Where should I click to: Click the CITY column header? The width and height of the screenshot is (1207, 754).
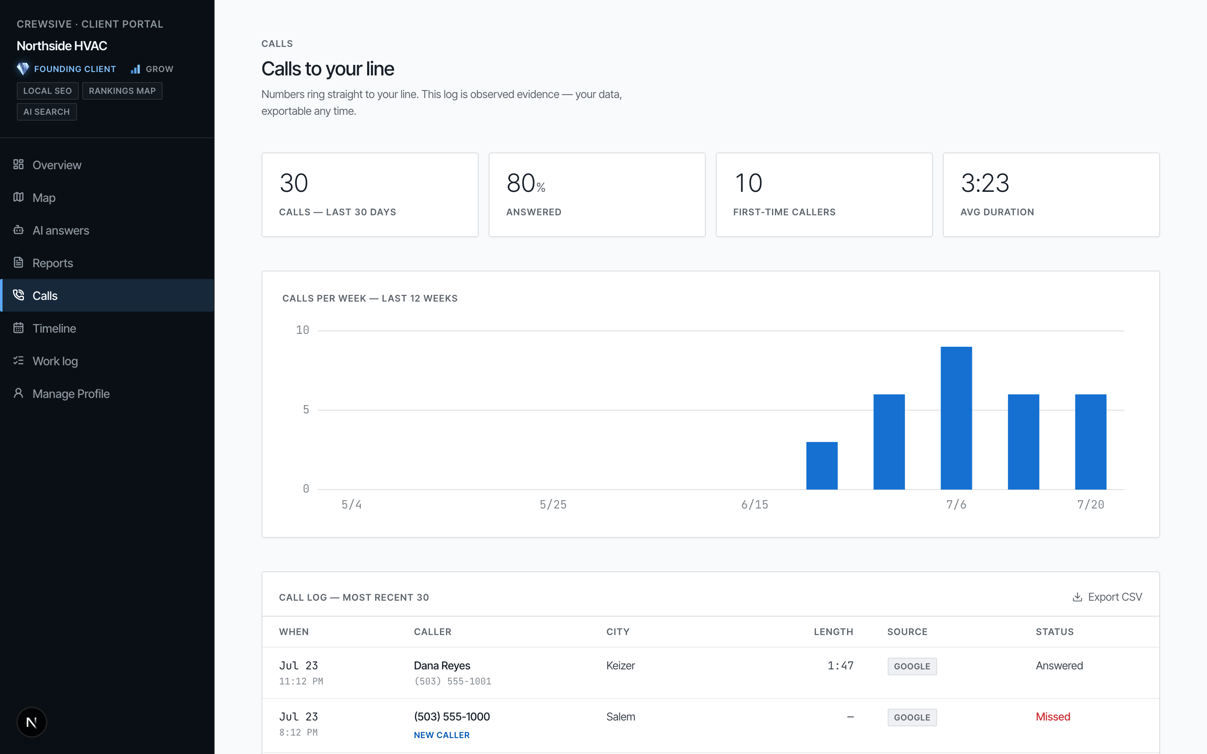pyautogui.click(x=617, y=632)
